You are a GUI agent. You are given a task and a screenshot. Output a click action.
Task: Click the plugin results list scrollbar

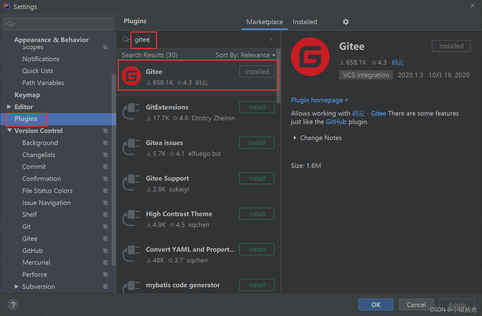(x=279, y=76)
